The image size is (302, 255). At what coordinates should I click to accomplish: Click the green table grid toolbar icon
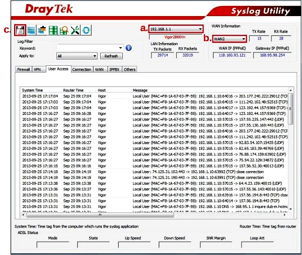[53, 30]
